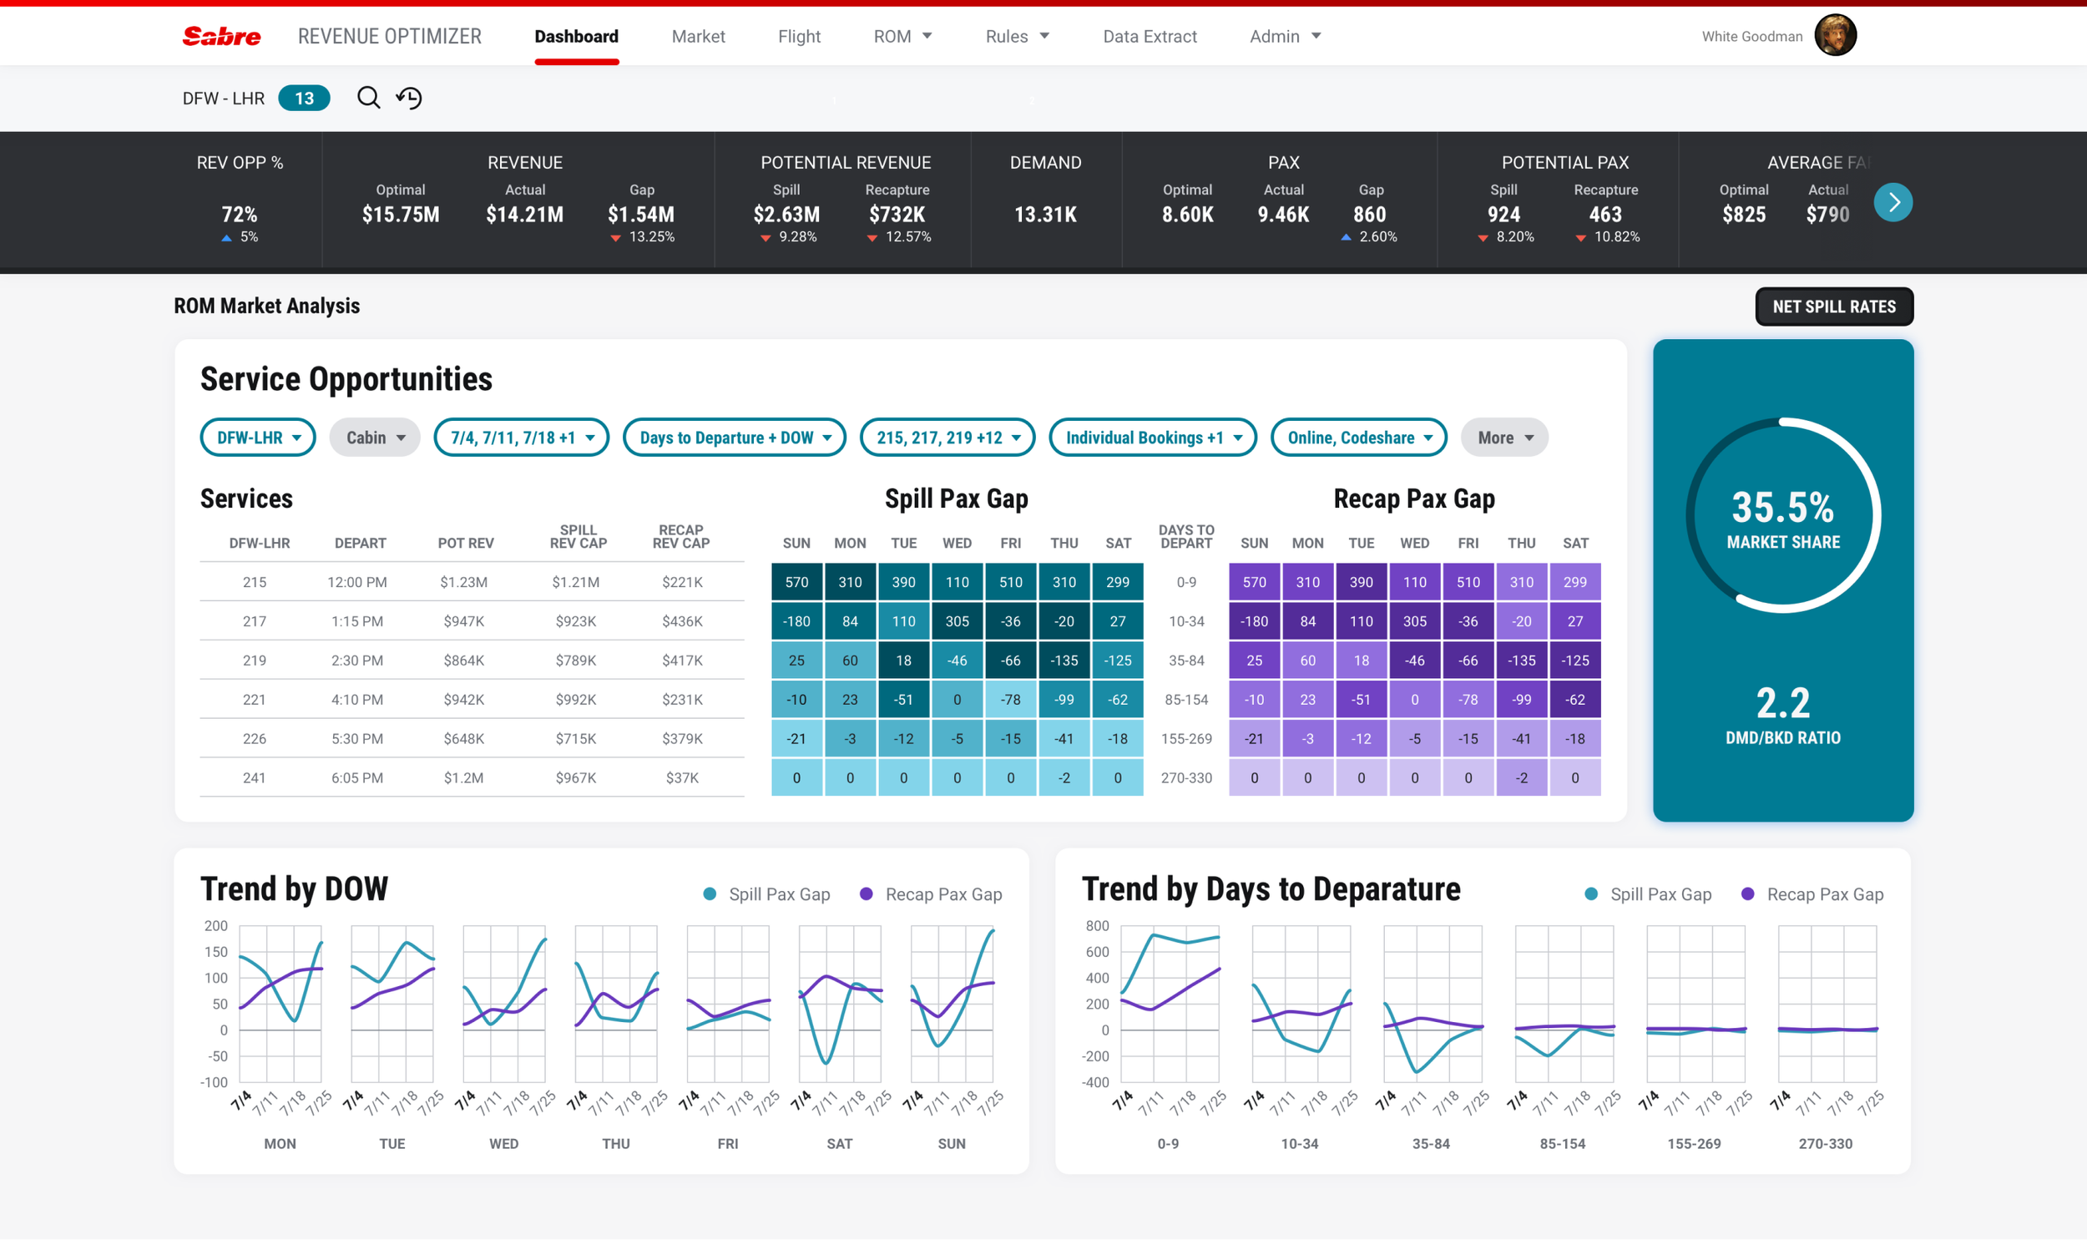Image resolution: width=2087 pixels, height=1240 pixels.
Task: Expand the Admin menu
Action: [1285, 36]
